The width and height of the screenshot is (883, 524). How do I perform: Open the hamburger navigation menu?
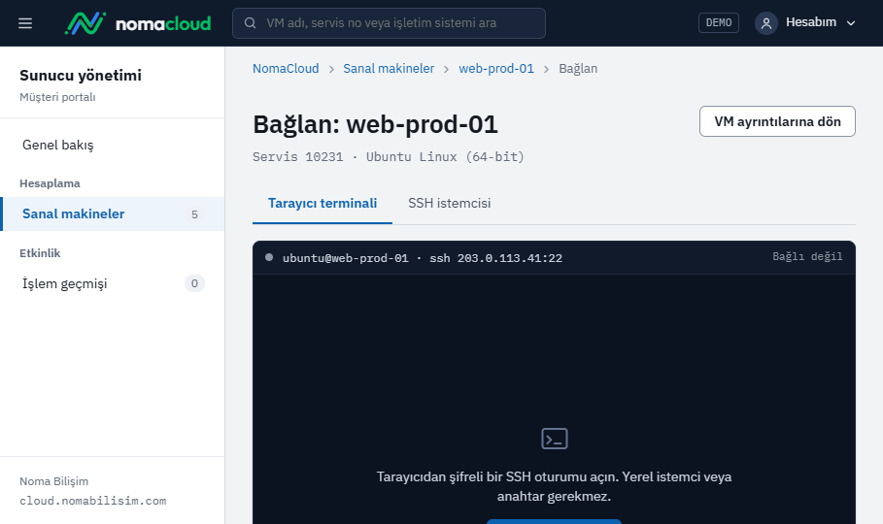point(25,23)
